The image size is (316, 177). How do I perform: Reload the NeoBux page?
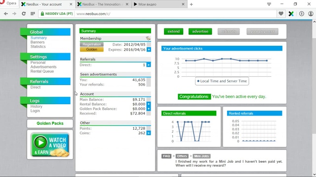pyautogui.click(x=24, y=14)
